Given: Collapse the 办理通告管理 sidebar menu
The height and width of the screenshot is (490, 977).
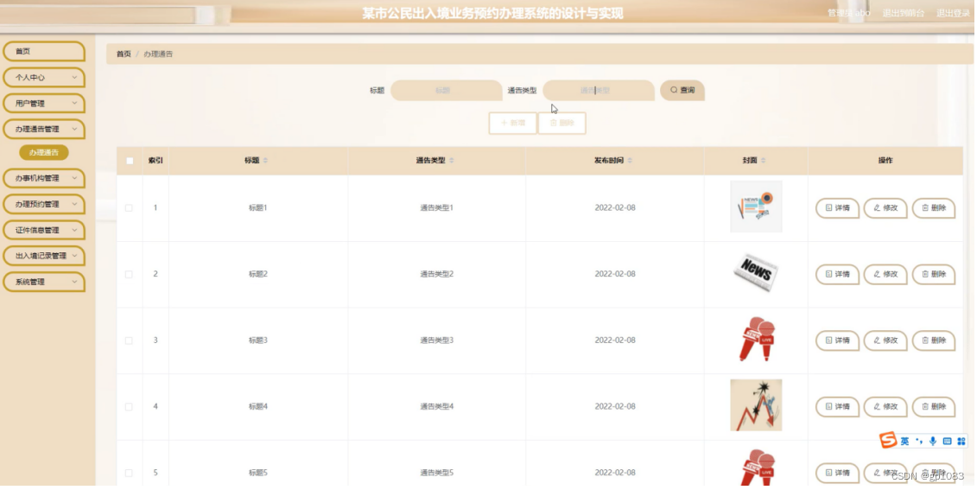Looking at the screenshot, I should tap(43, 129).
